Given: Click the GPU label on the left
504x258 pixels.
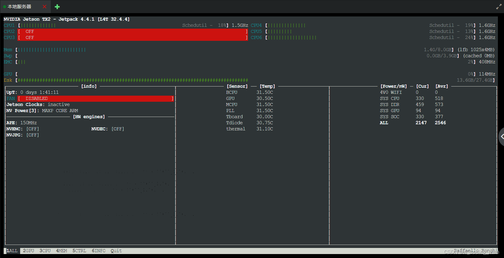Looking at the screenshot, I should (8, 74).
